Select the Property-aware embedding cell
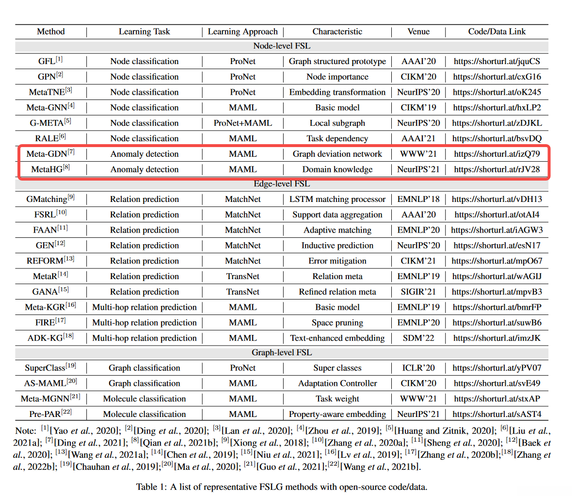This screenshot has height=499, width=577. click(x=337, y=415)
